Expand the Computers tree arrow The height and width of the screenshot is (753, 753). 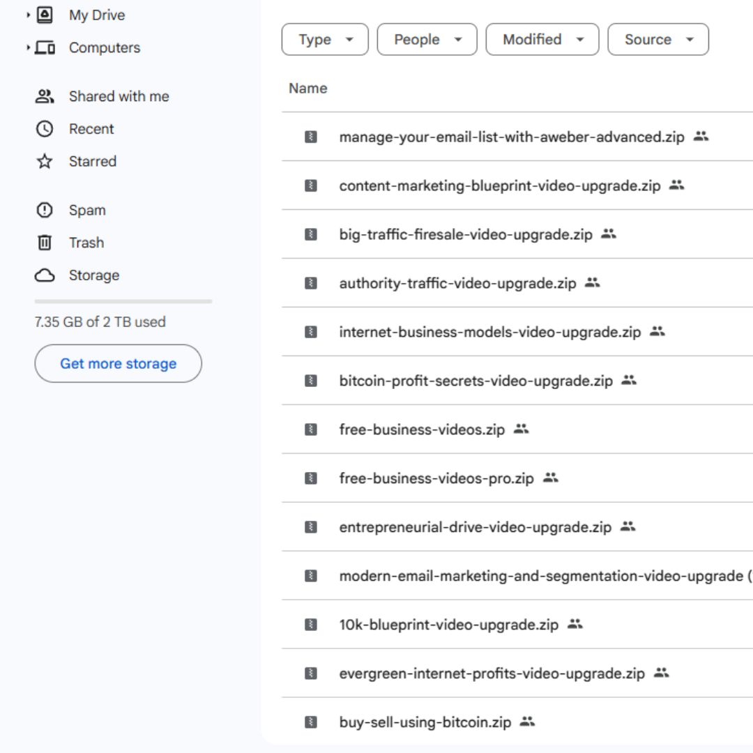28,47
